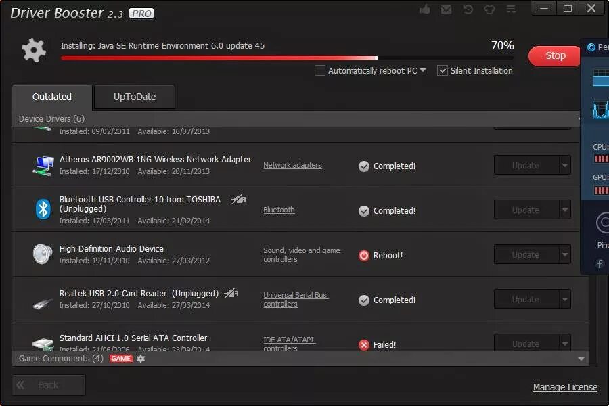Viewport: 609px width, 406px height.
Task: Click the unplugged icon beside Realtek Card Reader
Action: click(x=231, y=293)
